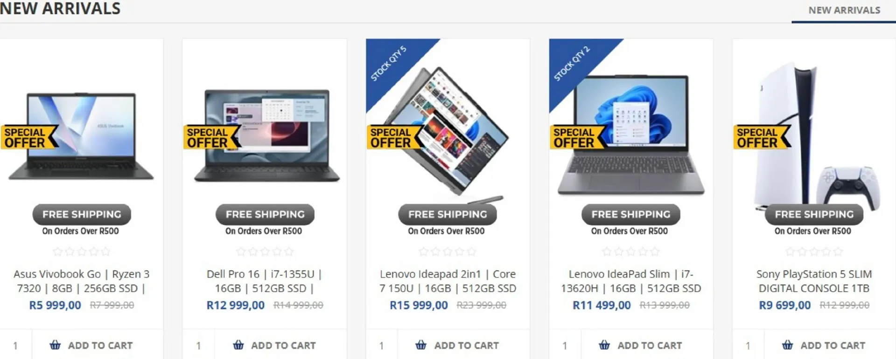
Task: Click basket icon for Lenovo IdeaPad Slim
Action: 604,345
